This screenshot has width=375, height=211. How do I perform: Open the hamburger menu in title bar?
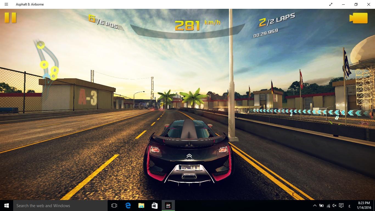click(x=6, y=4)
